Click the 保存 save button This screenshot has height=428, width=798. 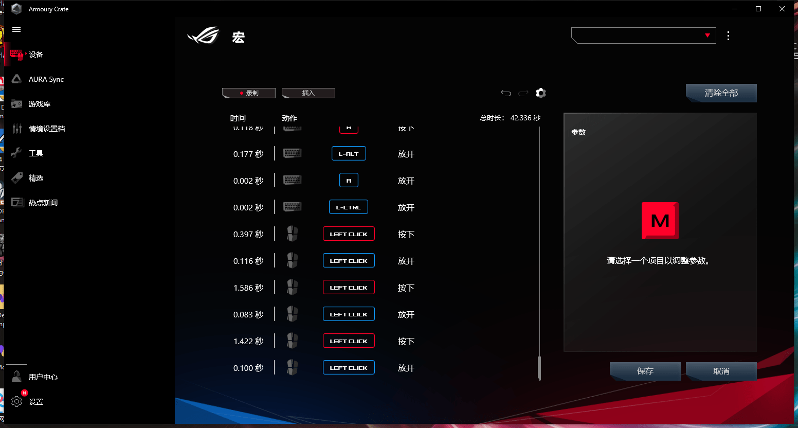[645, 371]
